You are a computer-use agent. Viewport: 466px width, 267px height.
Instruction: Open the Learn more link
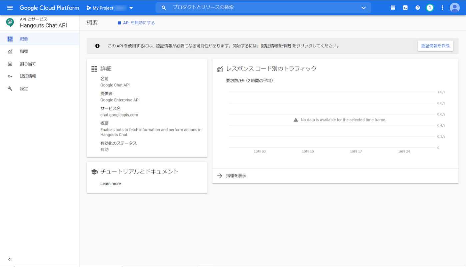pyautogui.click(x=111, y=184)
